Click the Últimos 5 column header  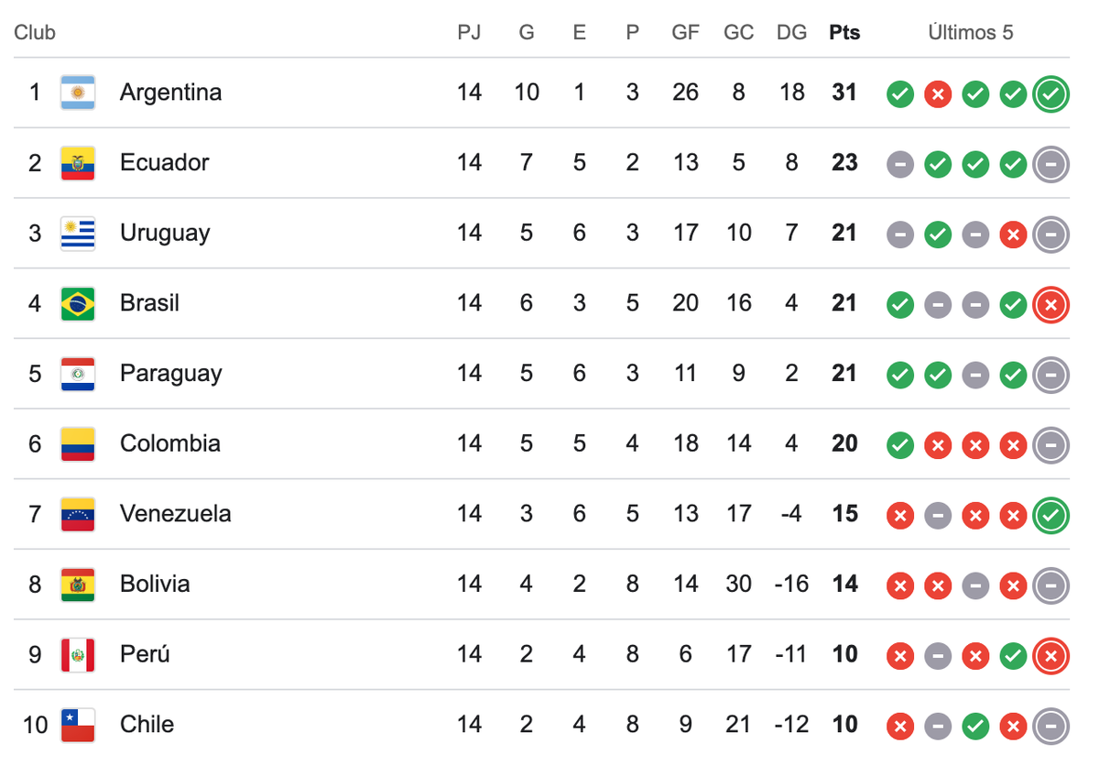point(971,33)
